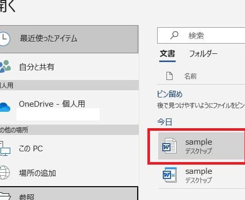Click the document icon column header

[x=169, y=76]
